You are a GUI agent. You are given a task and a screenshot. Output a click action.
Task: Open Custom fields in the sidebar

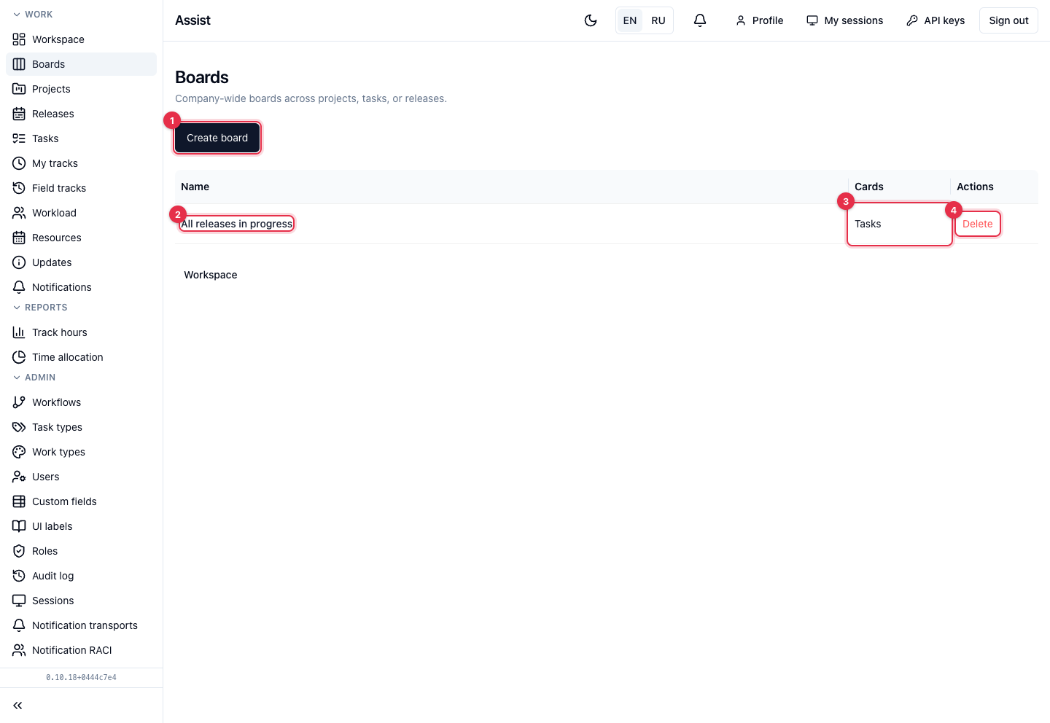[81, 501]
